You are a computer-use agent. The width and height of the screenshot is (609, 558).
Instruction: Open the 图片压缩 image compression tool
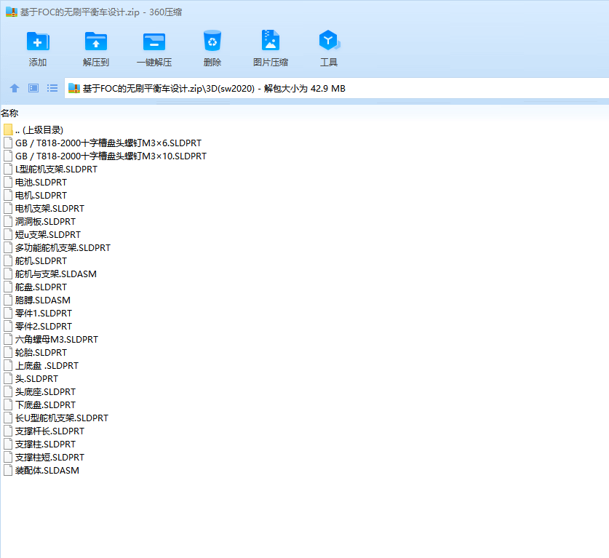[271, 40]
